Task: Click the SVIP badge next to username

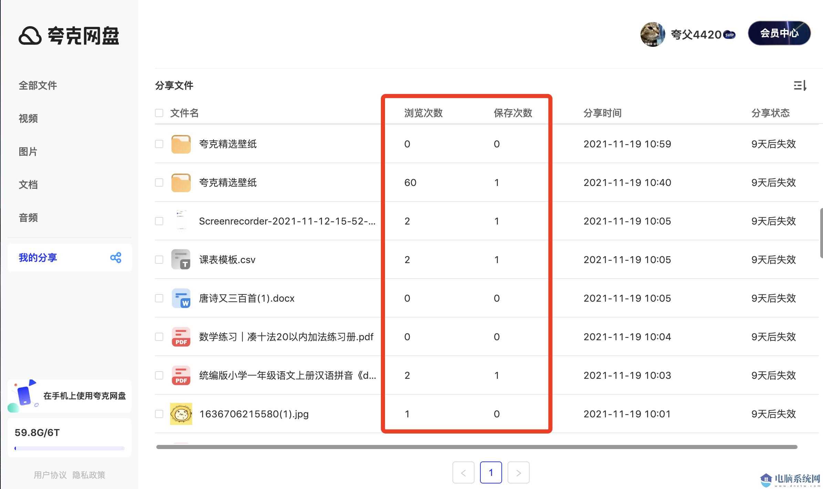Action: (729, 35)
